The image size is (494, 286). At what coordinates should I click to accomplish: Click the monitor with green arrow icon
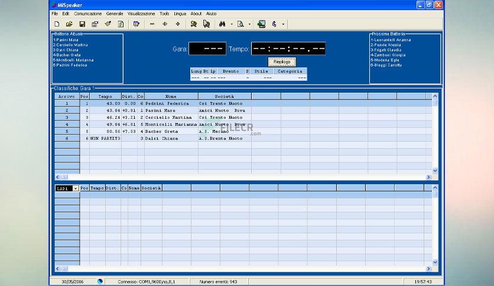261,24
